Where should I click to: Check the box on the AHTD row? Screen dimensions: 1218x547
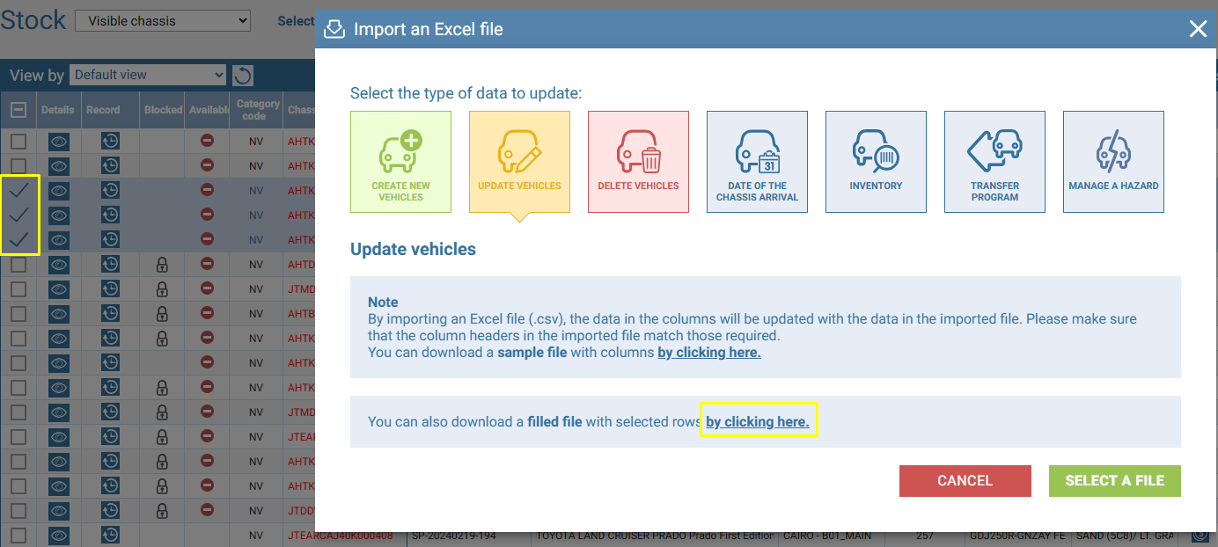(18, 264)
